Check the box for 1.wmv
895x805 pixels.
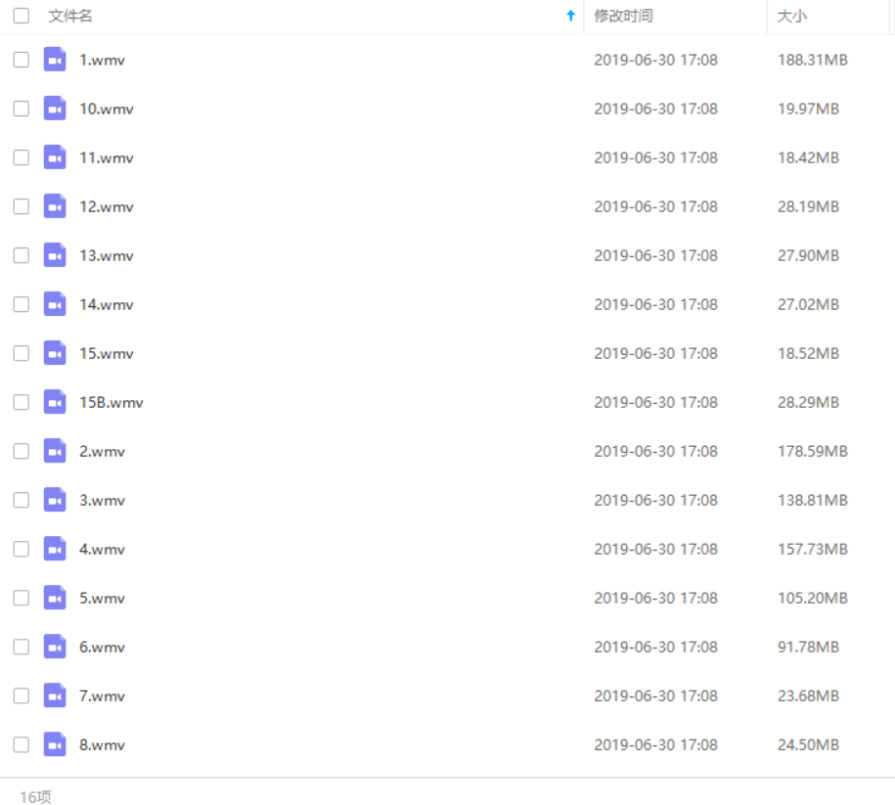pos(22,60)
